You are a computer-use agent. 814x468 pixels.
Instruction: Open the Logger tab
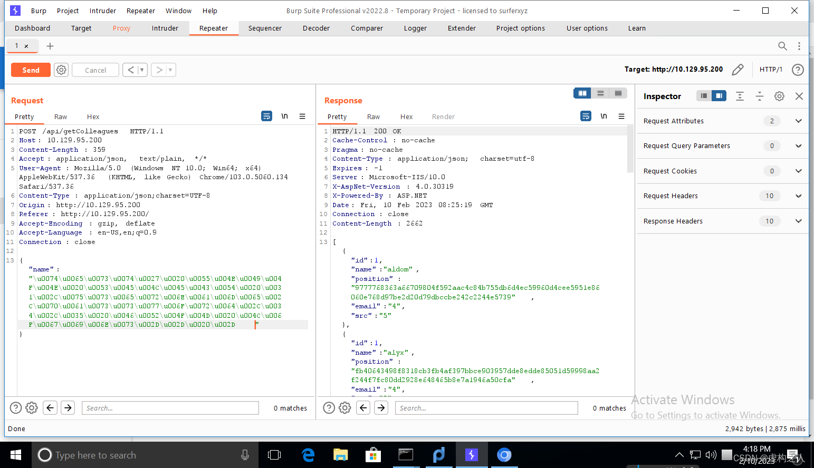point(415,28)
